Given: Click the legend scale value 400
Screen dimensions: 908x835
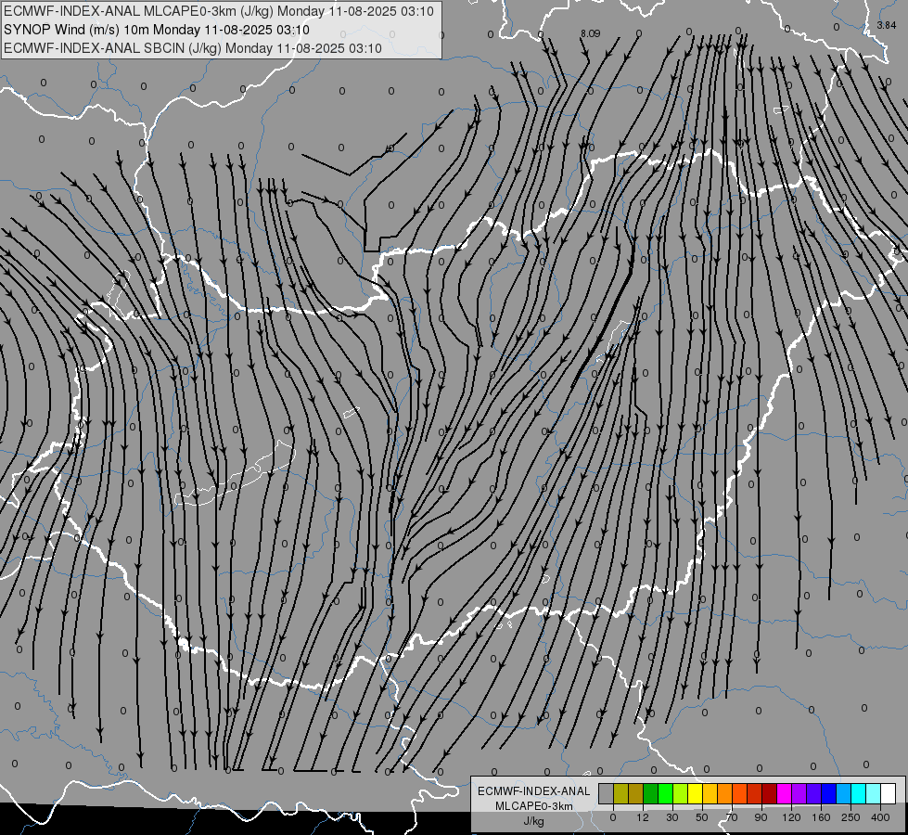Looking at the screenshot, I should click(880, 817).
